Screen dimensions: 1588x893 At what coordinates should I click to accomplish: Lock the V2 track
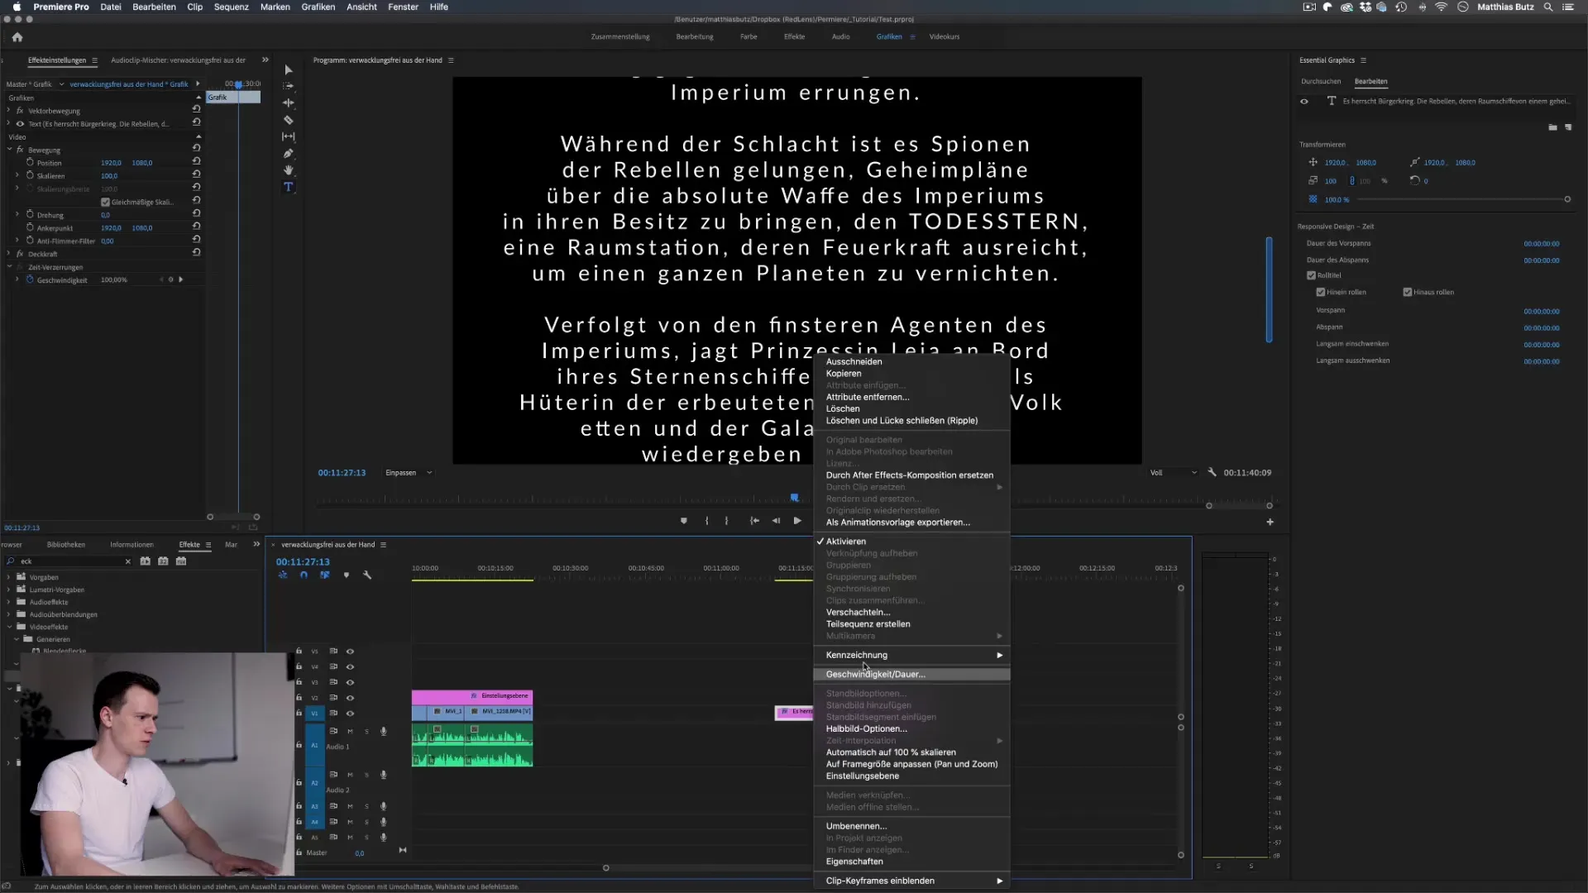coord(299,697)
